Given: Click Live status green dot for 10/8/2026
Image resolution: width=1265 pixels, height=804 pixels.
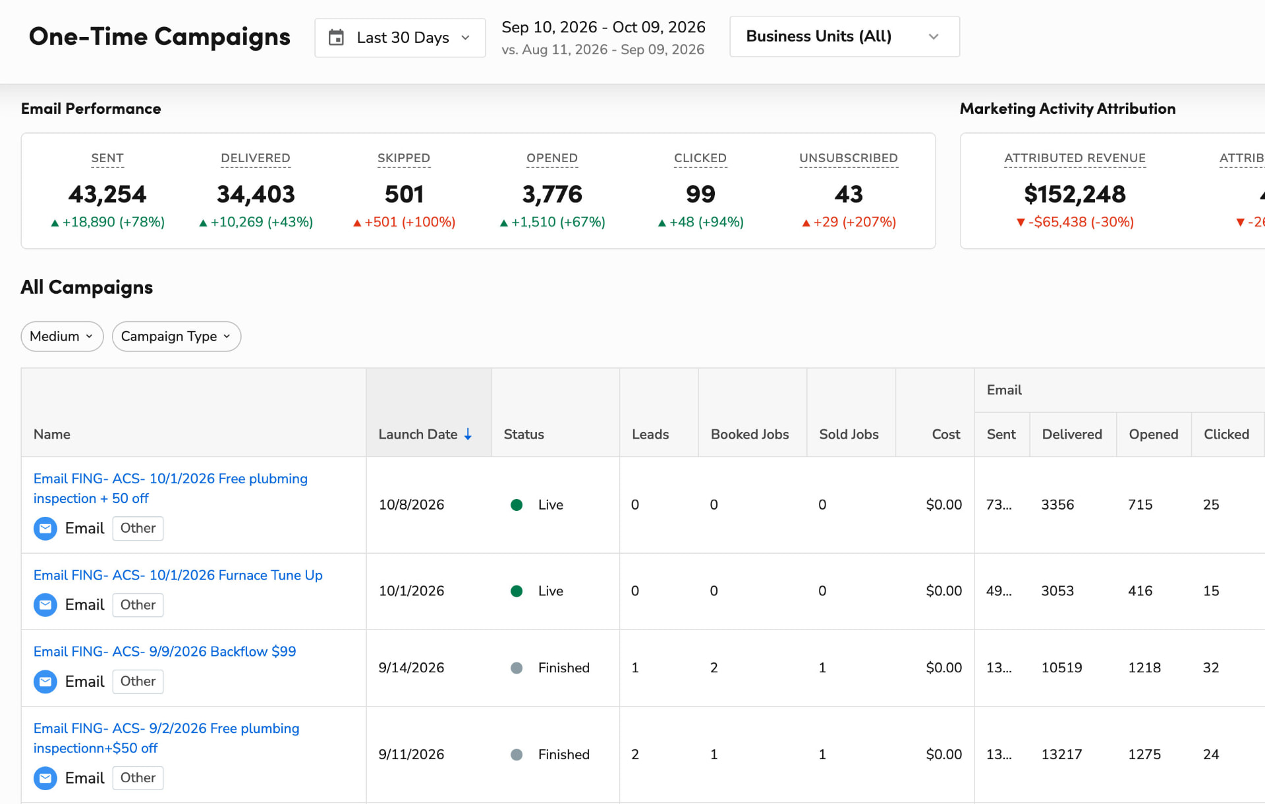Looking at the screenshot, I should click(517, 505).
